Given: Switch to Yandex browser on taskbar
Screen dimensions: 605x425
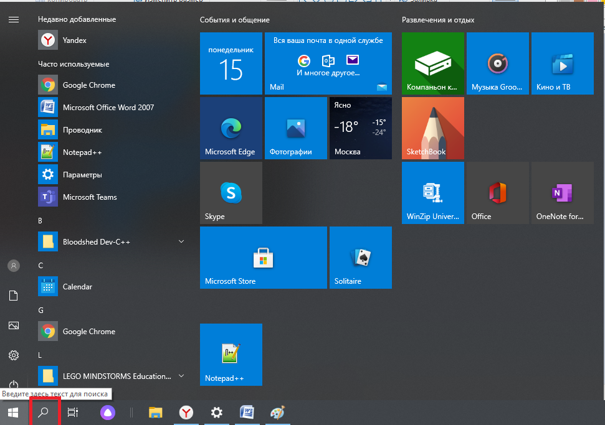Looking at the screenshot, I should [x=186, y=413].
